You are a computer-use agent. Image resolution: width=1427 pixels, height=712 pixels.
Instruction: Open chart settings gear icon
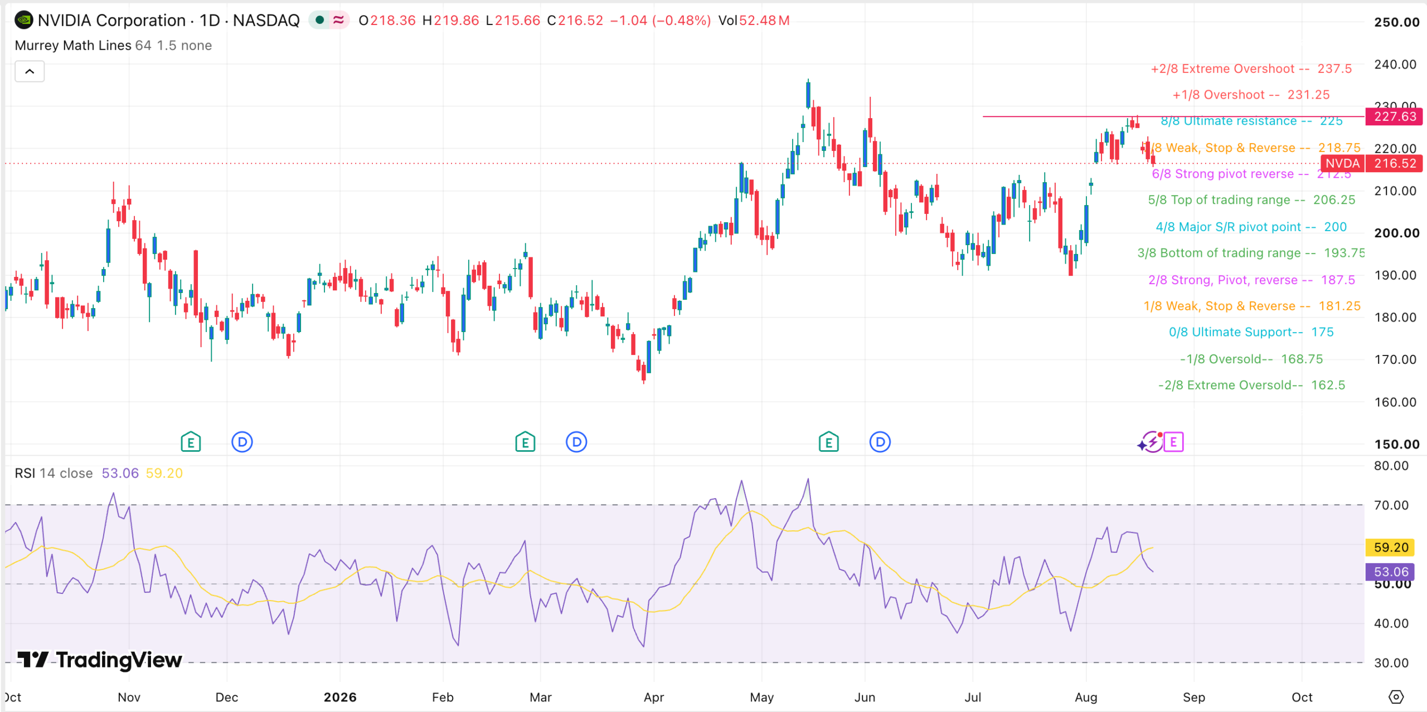1396,697
